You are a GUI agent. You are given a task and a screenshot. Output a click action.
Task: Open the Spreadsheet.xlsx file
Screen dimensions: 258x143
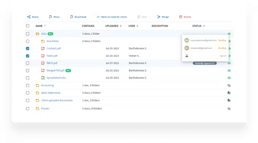(56, 78)
